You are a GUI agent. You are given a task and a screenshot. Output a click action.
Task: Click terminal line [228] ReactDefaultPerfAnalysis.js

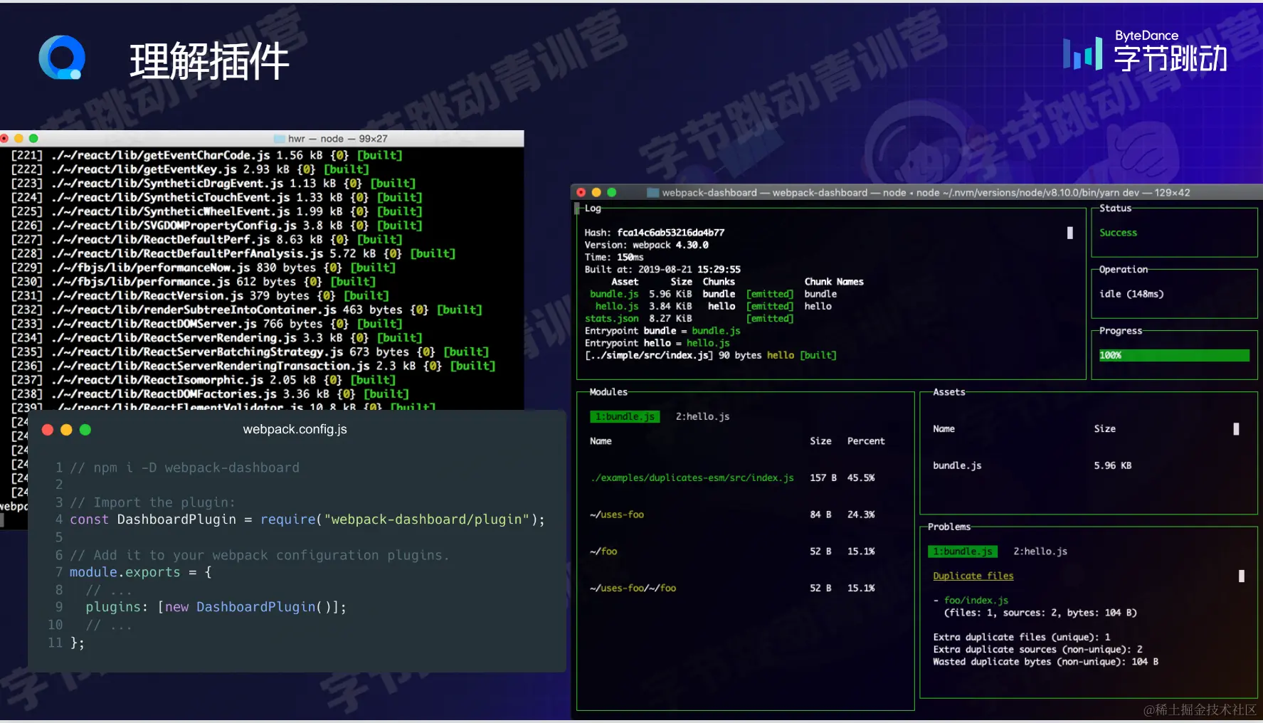pyautogui.click(x=233, y=253)
